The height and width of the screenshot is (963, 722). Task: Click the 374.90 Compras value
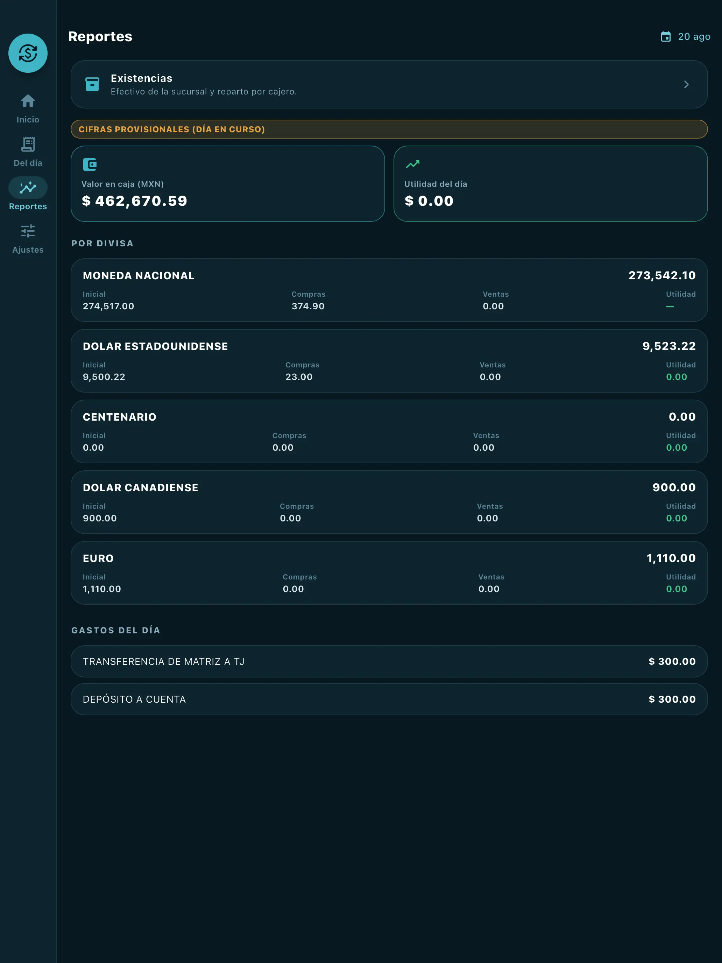308,306
